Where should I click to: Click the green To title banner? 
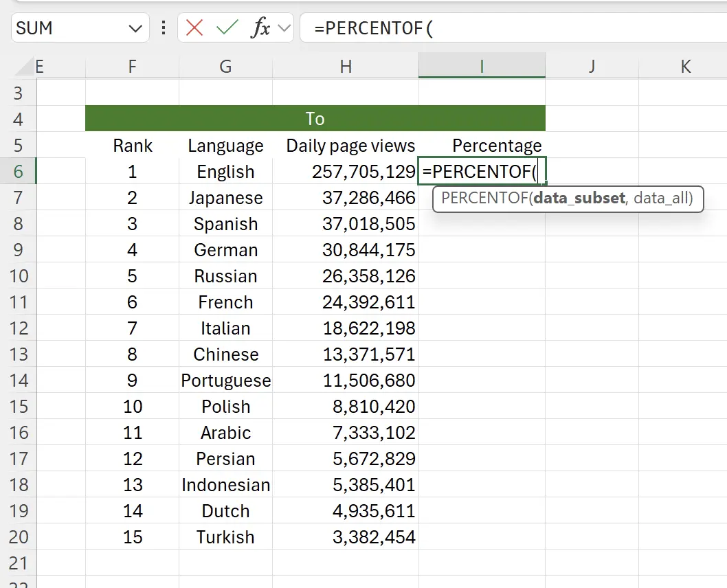(315, 118)
